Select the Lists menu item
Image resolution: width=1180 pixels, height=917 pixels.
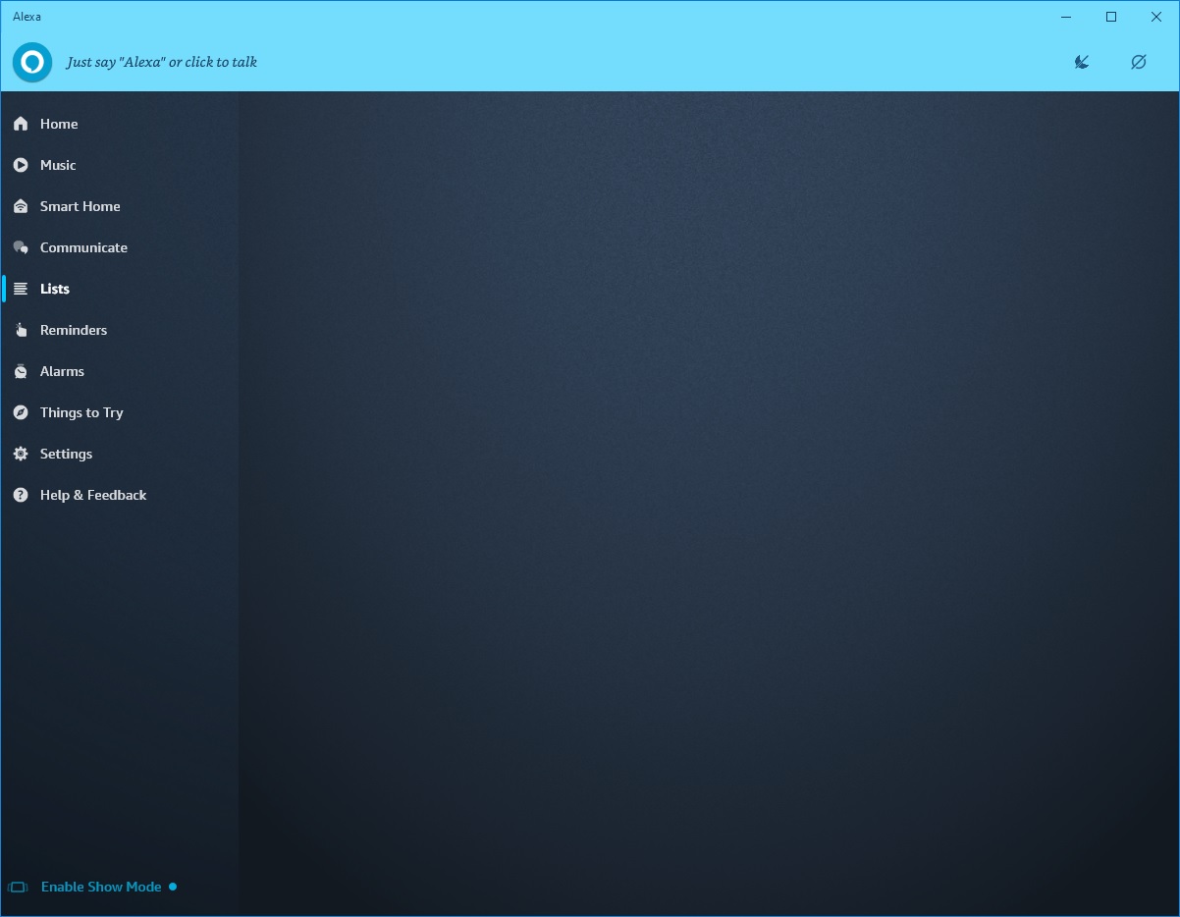click(x=55, y=289)
